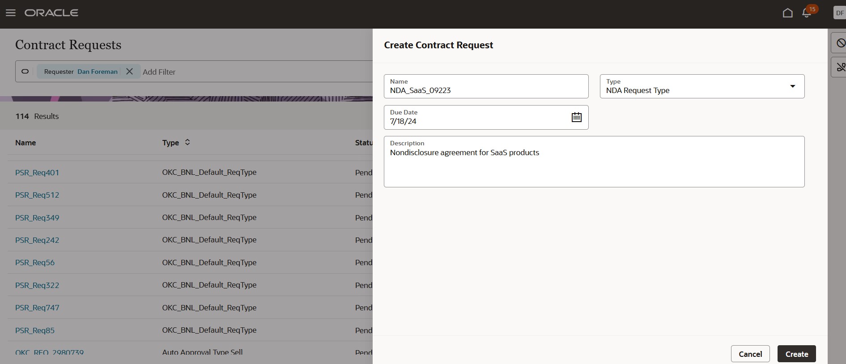Click the circle-slash icon on right edge
Screen dimensions: 846x364
point(841,43)
